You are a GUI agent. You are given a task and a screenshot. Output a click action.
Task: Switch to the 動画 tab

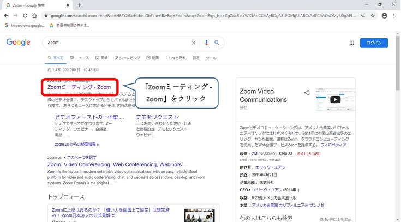[153, 58]
